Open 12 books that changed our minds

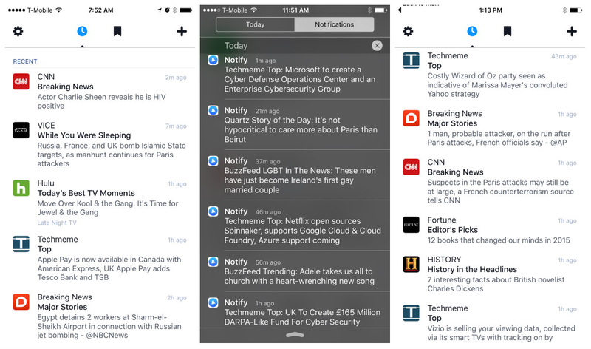point(498,240)
